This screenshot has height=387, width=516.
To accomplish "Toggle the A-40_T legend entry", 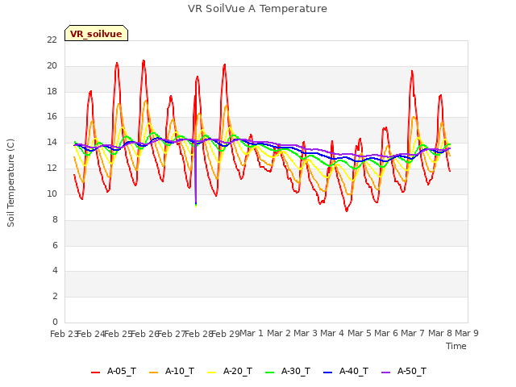I will 346,371.
